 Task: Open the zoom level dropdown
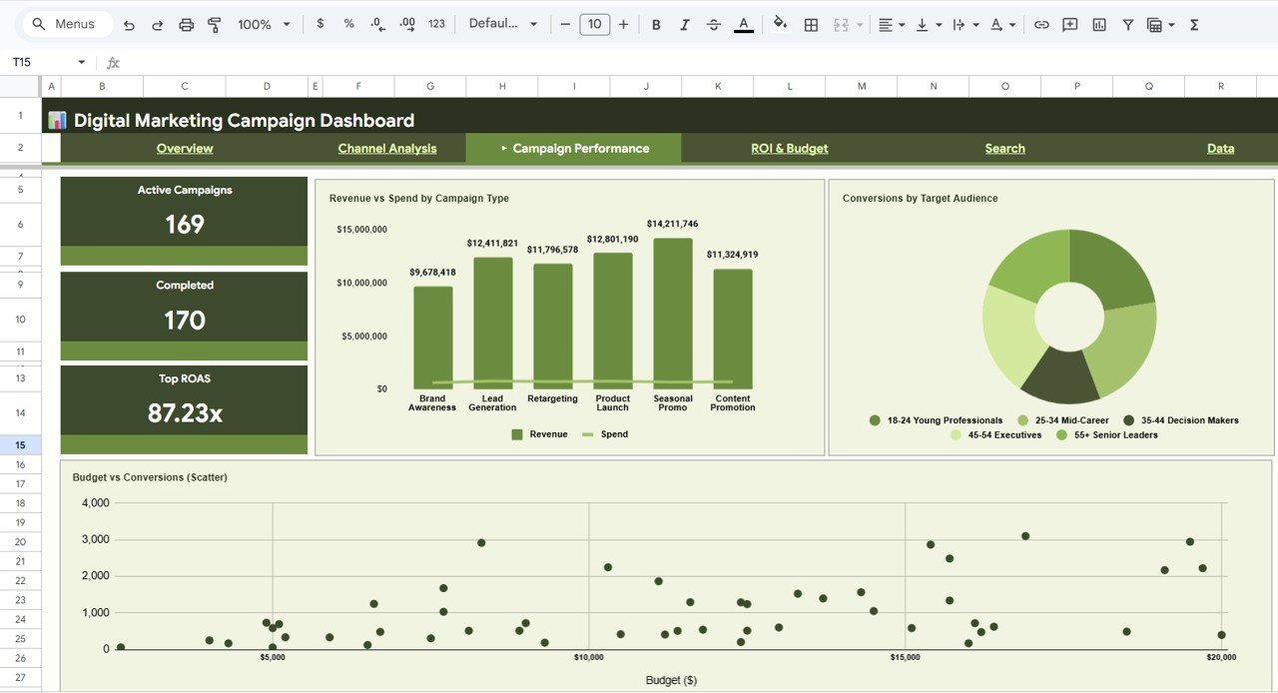point(262,24)
